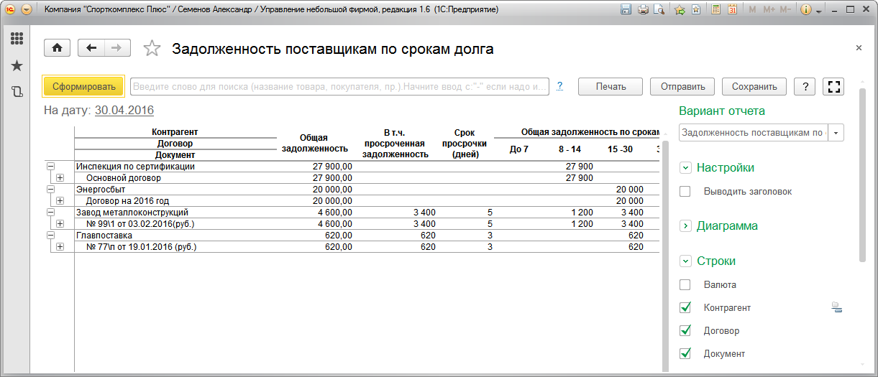The image size is (878, 377).
Task: Click the Отправить button
Action: pyautogui.click(x=682, y=86)
